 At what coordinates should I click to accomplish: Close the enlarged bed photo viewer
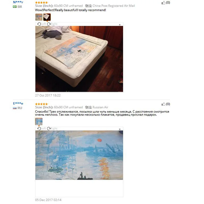point(120,25)
